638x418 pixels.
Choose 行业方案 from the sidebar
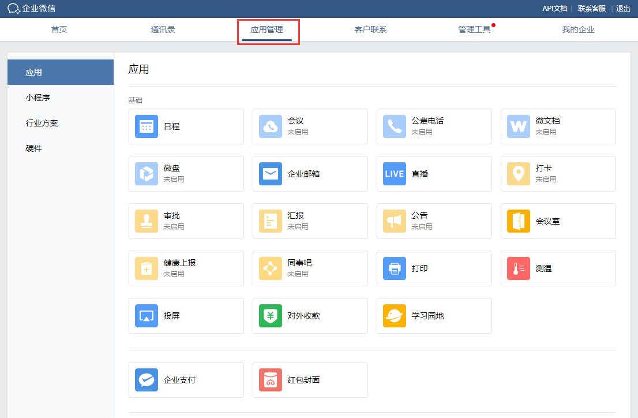point(42,123)
